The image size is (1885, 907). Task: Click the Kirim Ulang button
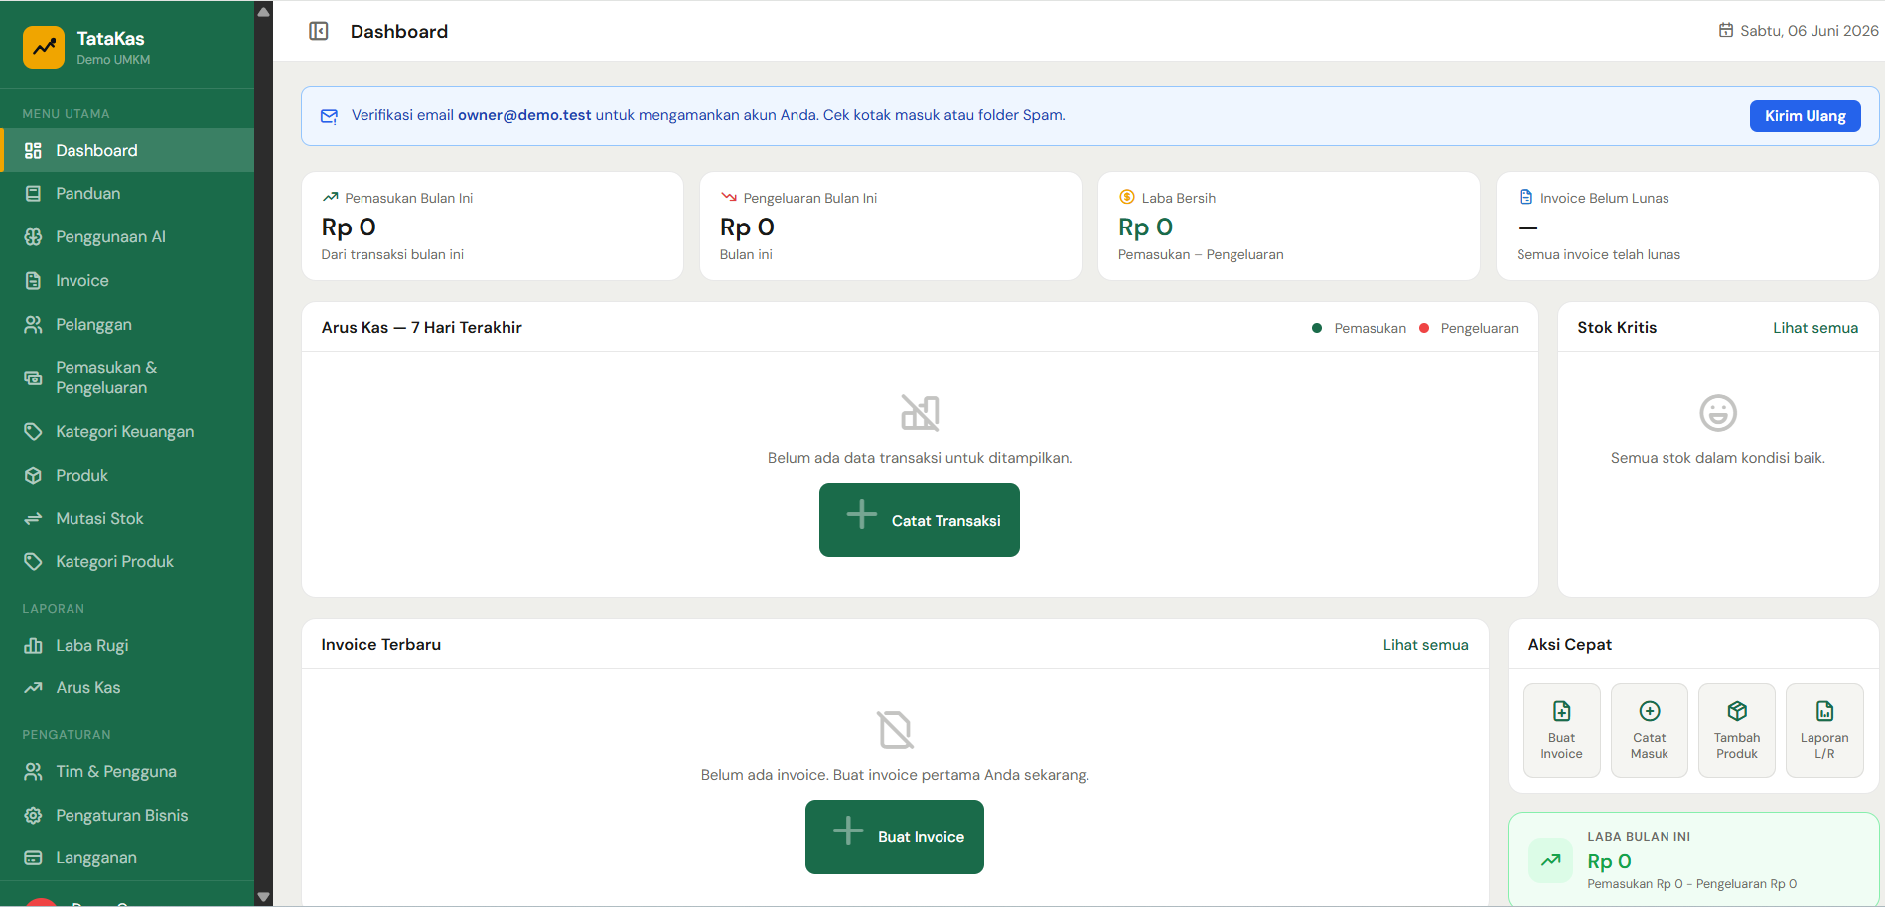click(x=1805, y=116)
